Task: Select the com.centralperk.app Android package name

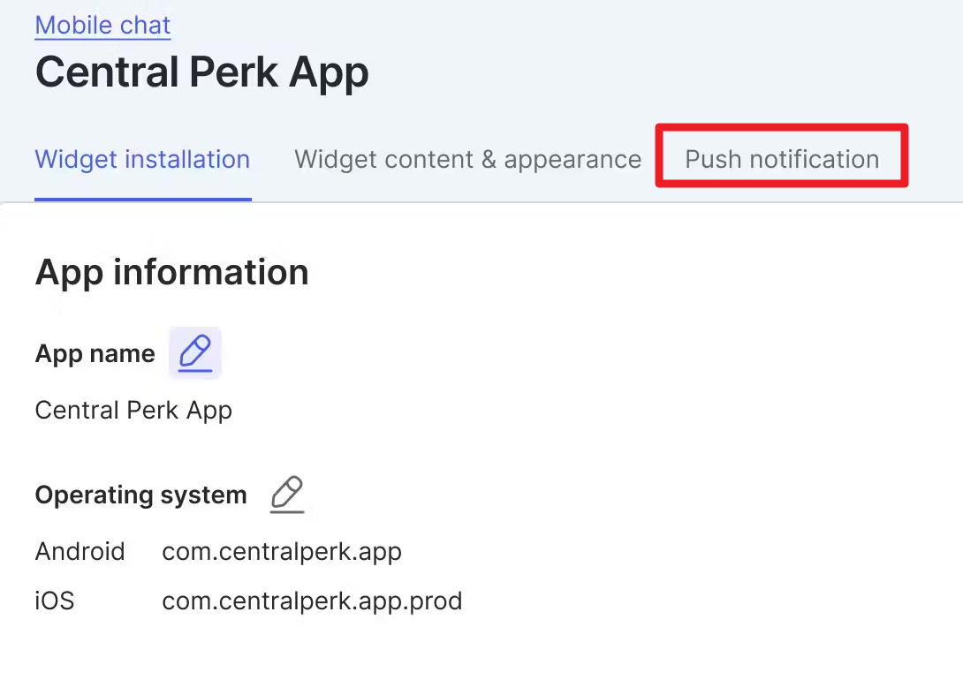Action: pos(282,552)
